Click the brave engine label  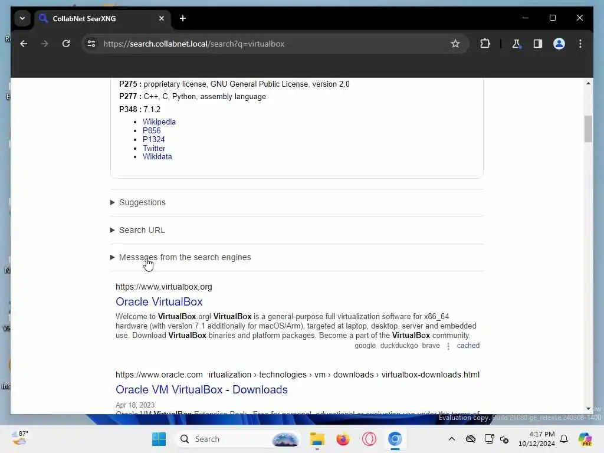tap(431, 346)
